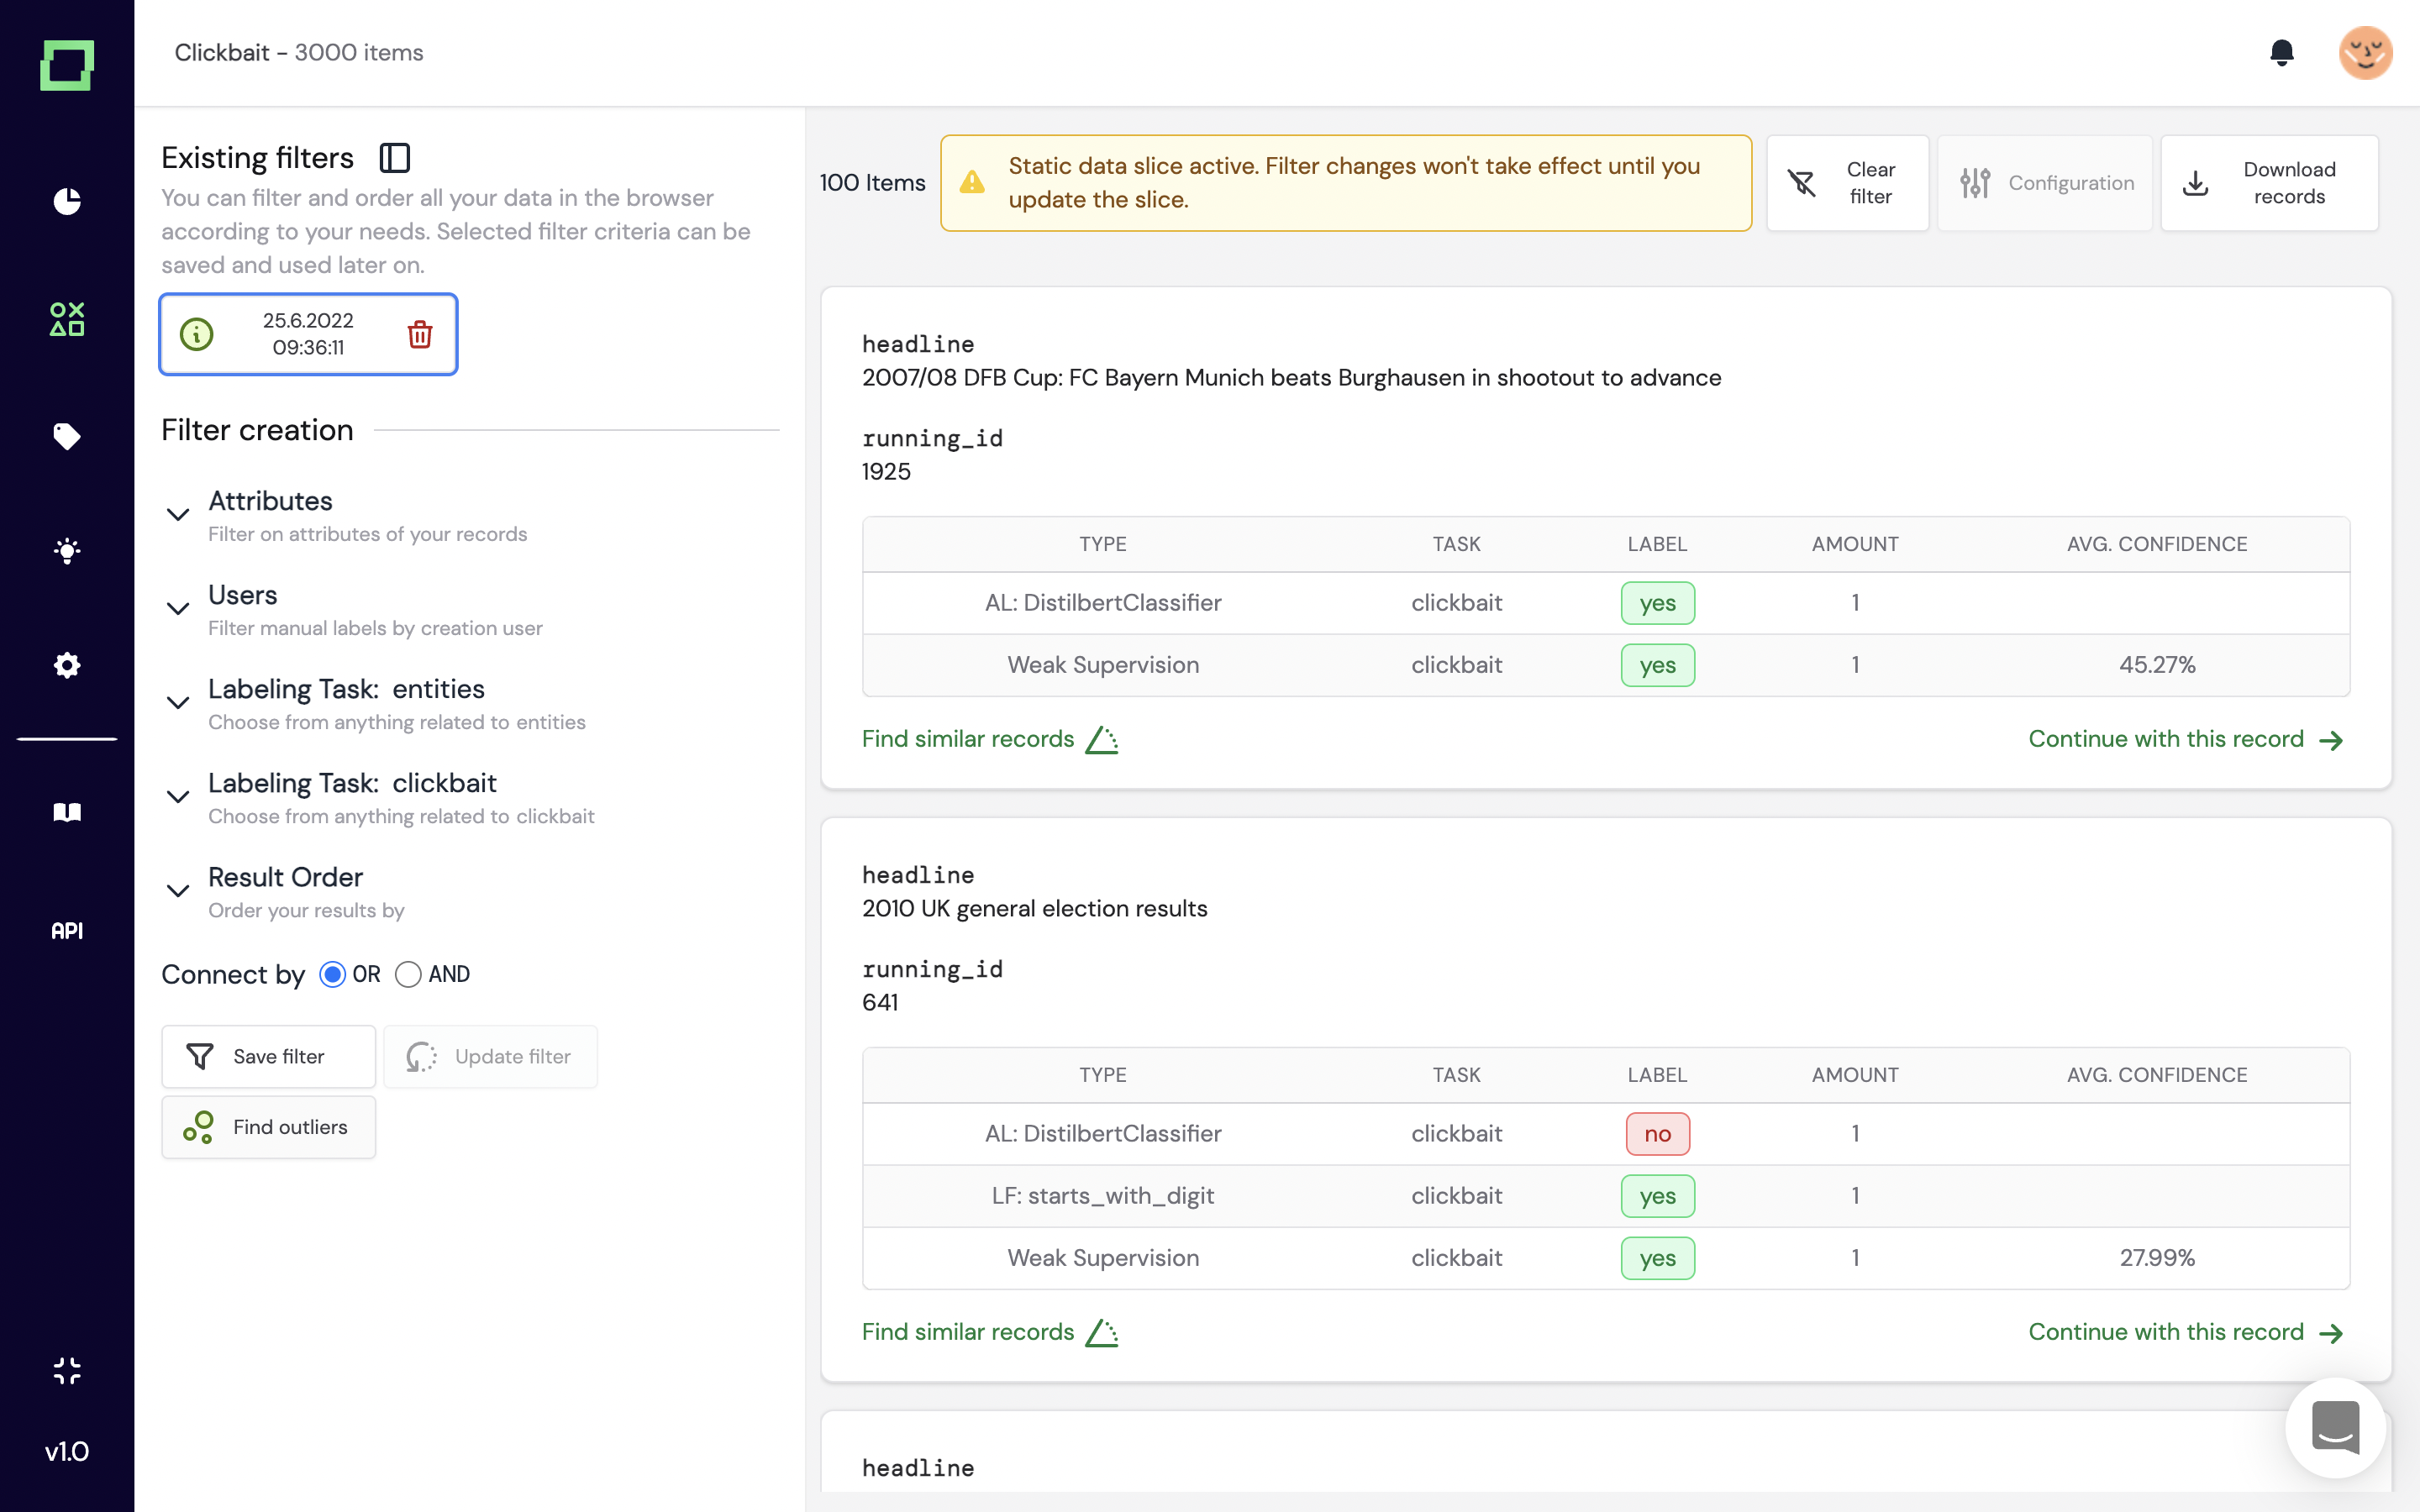This screenshot has height=1512, width=2420.
Task: Click the Clear filter button
Action: click(x=1846, y=183)
